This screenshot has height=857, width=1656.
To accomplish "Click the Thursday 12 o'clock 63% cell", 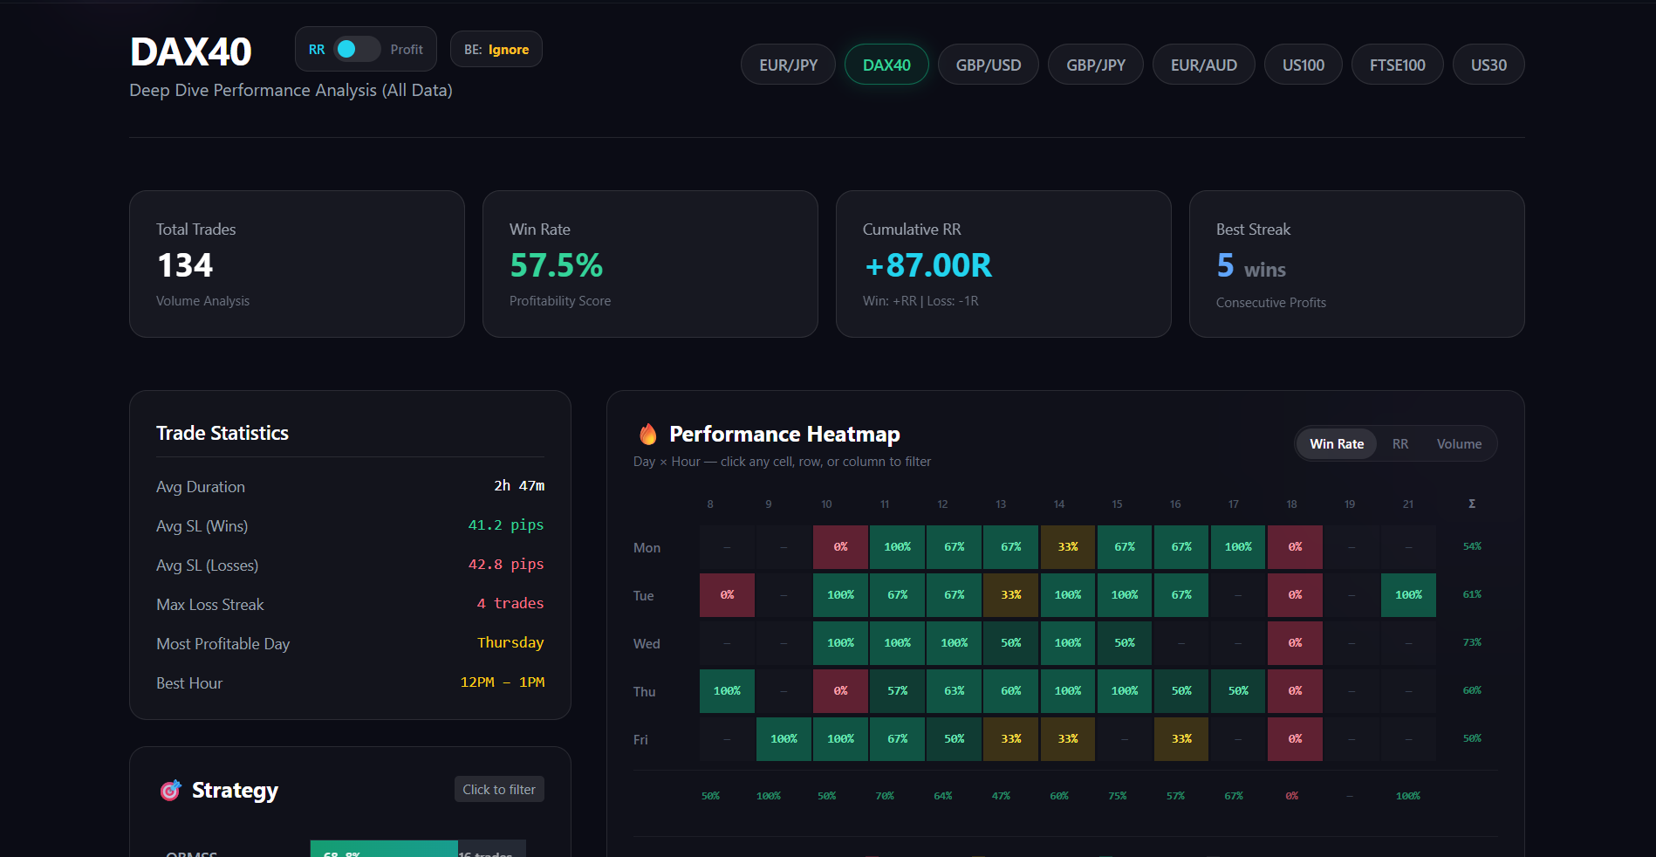I will coord(954,691).
